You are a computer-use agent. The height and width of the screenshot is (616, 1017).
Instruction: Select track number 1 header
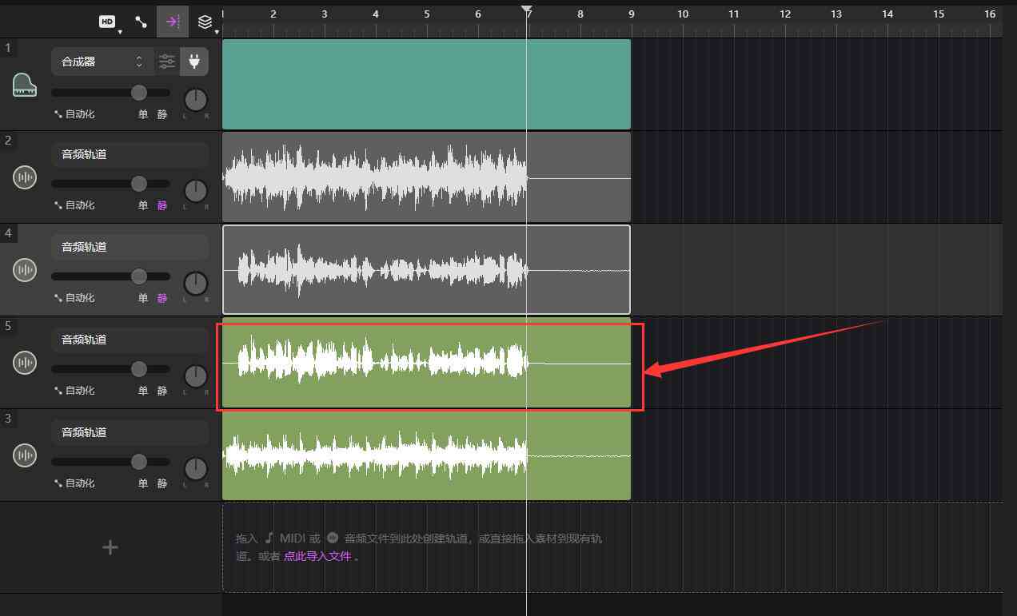(8, 48)
